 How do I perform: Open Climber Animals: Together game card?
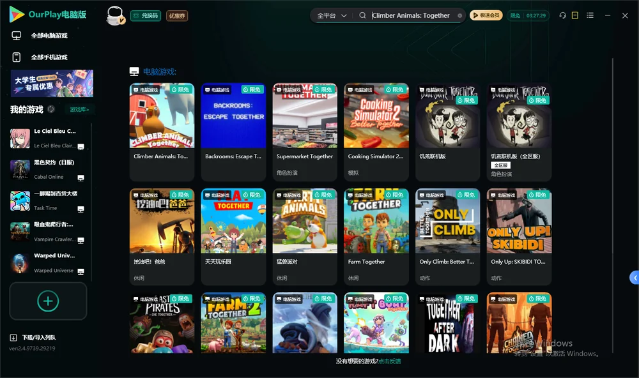[x=162, y=132]
